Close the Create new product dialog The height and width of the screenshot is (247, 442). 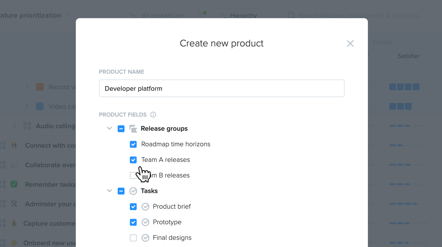pyautogui.click(x=350, y=44)
